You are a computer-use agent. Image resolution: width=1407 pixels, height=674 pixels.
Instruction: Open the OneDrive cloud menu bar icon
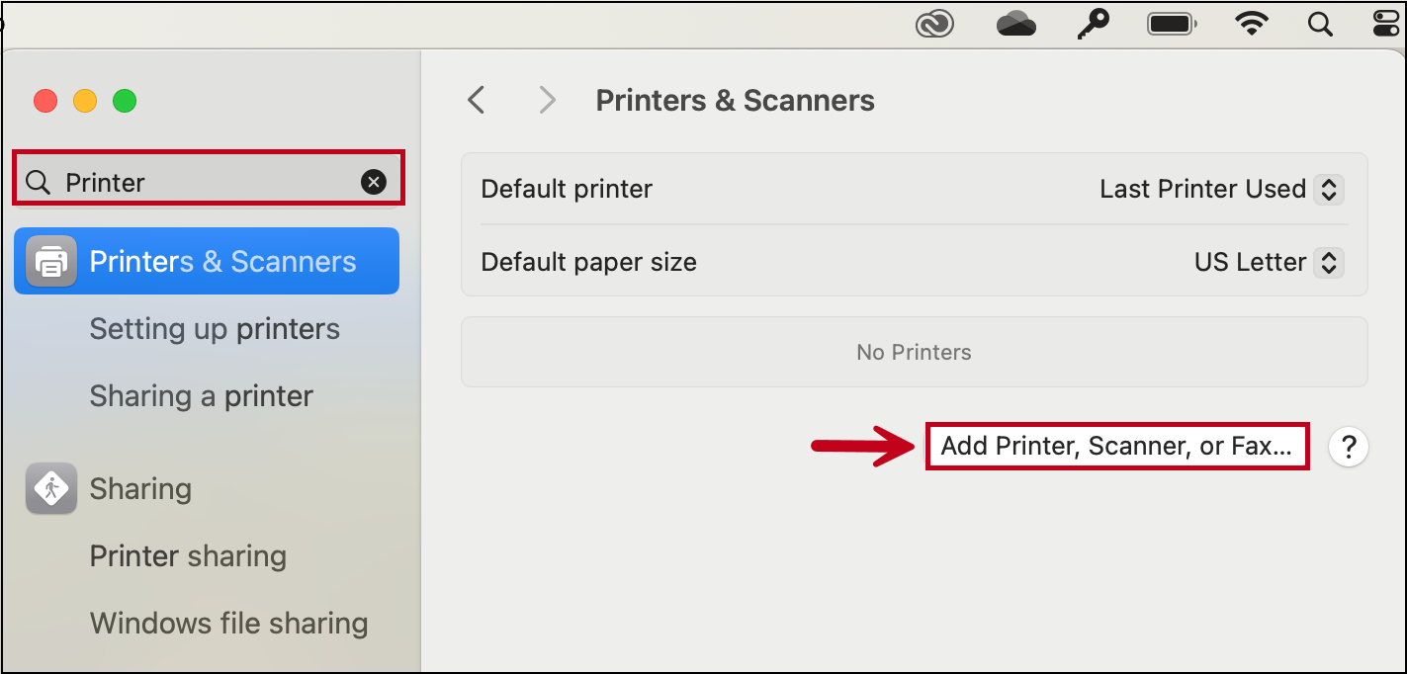coord(1015,24)
